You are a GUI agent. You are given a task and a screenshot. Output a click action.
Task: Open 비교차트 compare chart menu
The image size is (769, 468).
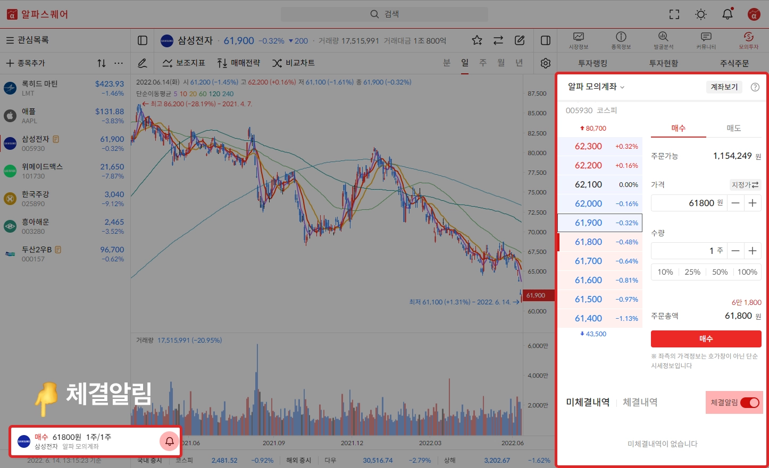(294, 63)
